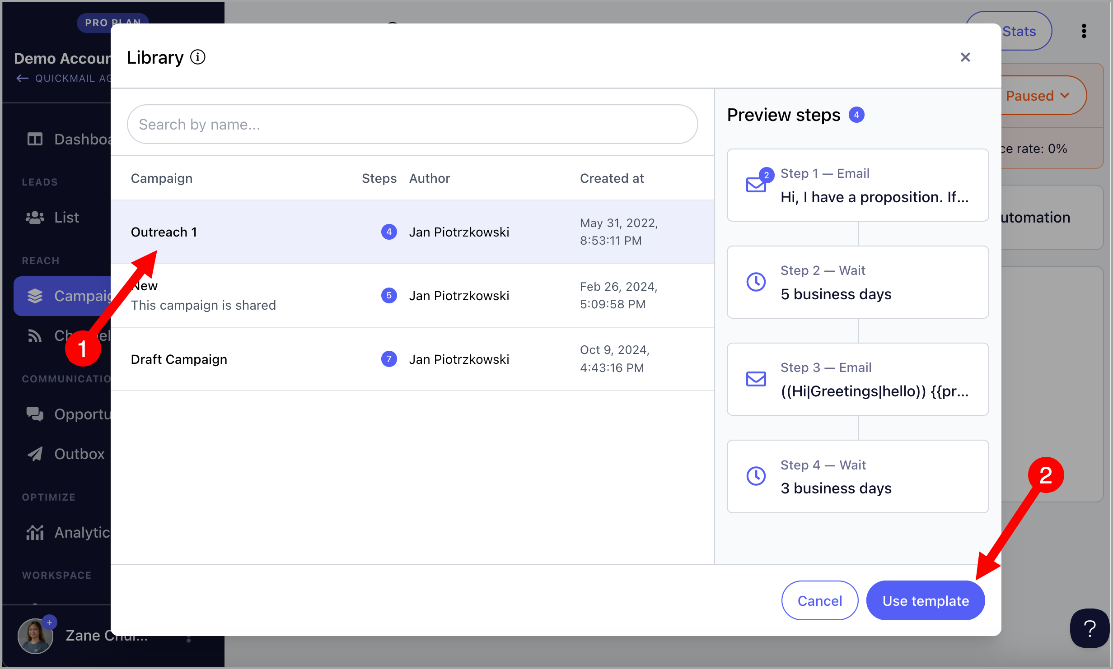Screen dimensions: 1113x669
Task: Close the Library dialog with X
Action: [965, 57]
